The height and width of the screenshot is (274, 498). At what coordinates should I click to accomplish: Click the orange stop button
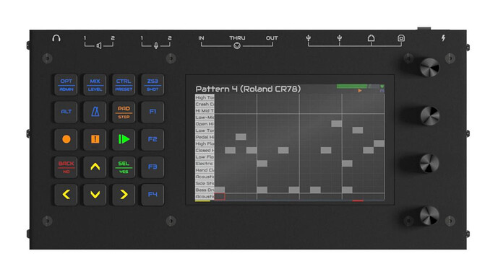pos(95,139)
